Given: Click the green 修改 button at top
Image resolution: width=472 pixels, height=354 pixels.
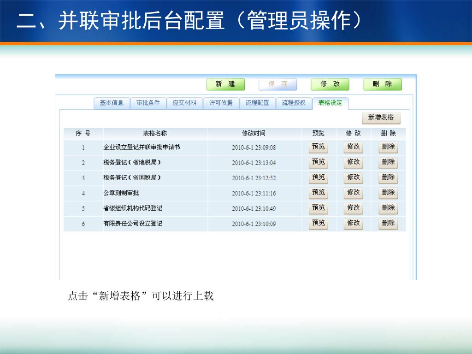Looking at the screenshot, I should [330, 84].
